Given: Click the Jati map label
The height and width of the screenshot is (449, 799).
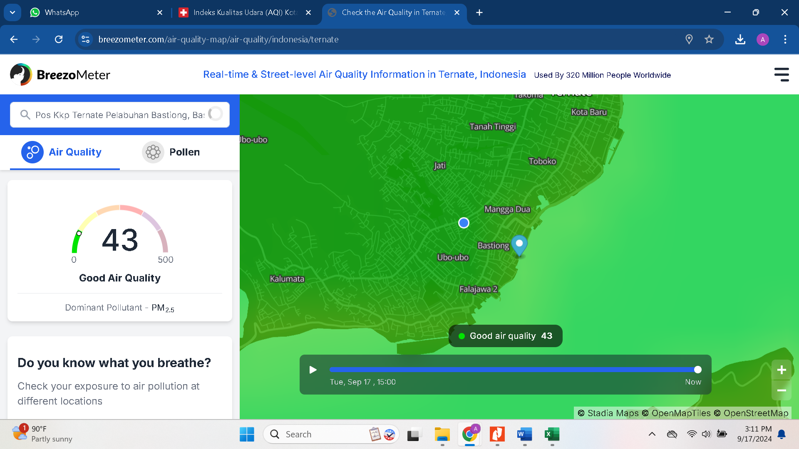Looking at the screenshot, I should point(439,166).
